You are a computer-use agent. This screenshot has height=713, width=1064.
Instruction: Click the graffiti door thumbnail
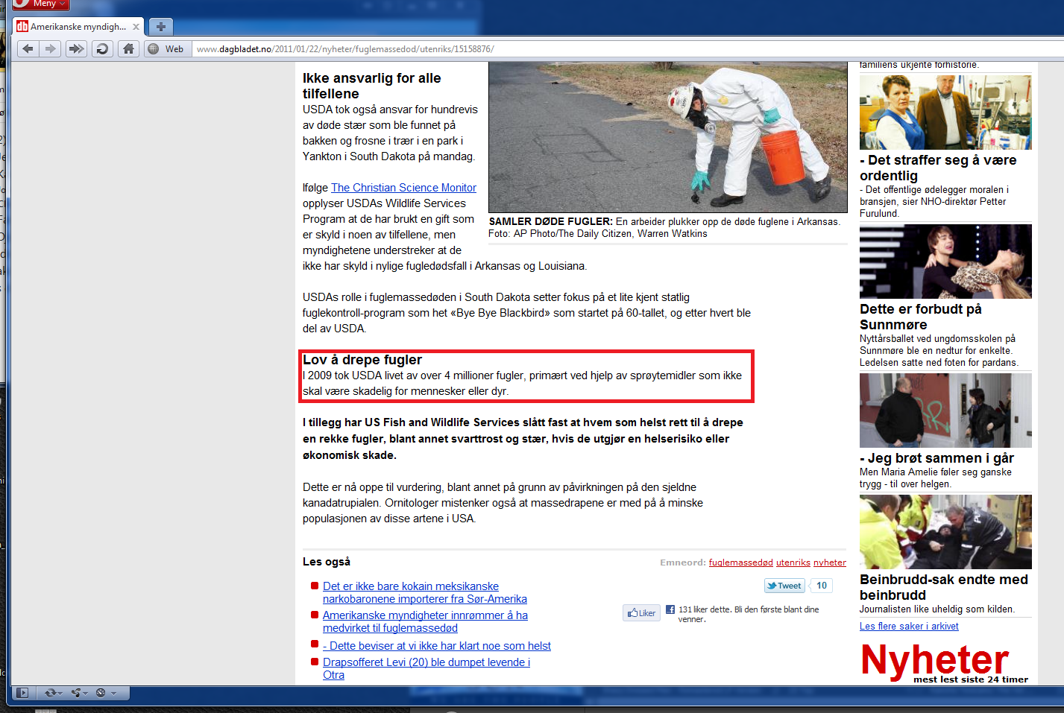[x=945, y=411]
